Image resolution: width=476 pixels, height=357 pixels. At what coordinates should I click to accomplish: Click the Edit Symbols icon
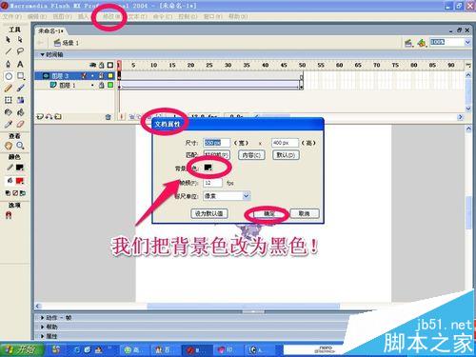pos(422,43)
